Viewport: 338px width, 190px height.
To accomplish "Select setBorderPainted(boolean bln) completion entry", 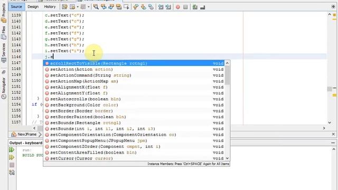I will (134, 117).
